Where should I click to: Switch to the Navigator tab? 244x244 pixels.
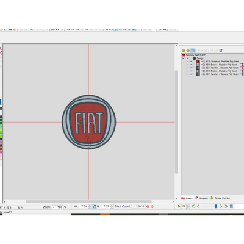(202, 198)
